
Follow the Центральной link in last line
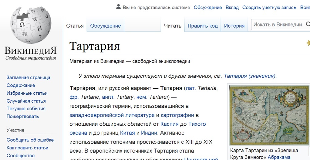tap(201, 159)
